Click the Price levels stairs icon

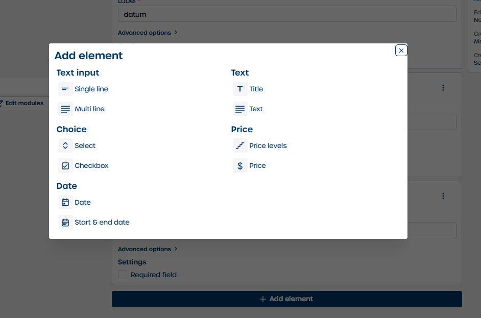click(x=239, y=145)
